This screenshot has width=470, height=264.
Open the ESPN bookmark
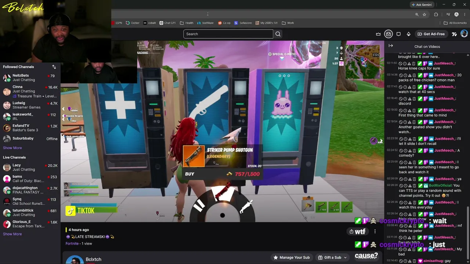point(117,23)
